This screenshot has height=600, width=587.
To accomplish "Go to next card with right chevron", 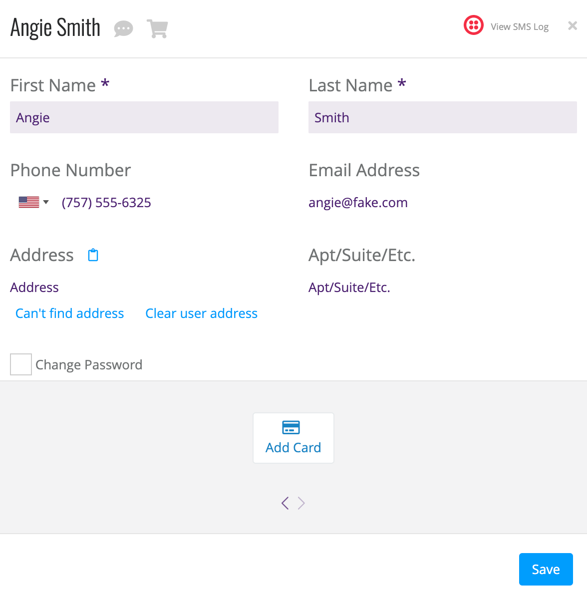I will tap(301, 503).
